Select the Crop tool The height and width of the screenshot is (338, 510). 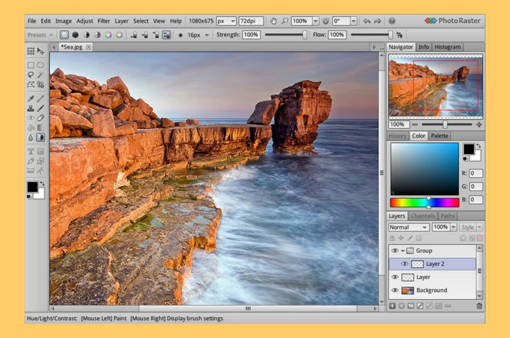[41, 84]
